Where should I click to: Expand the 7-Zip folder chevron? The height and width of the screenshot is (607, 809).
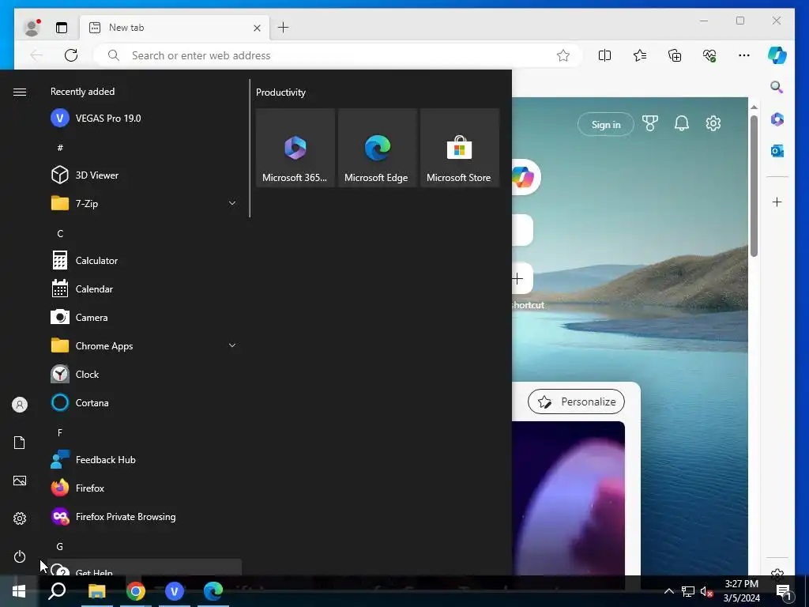[x=232, y=203]
